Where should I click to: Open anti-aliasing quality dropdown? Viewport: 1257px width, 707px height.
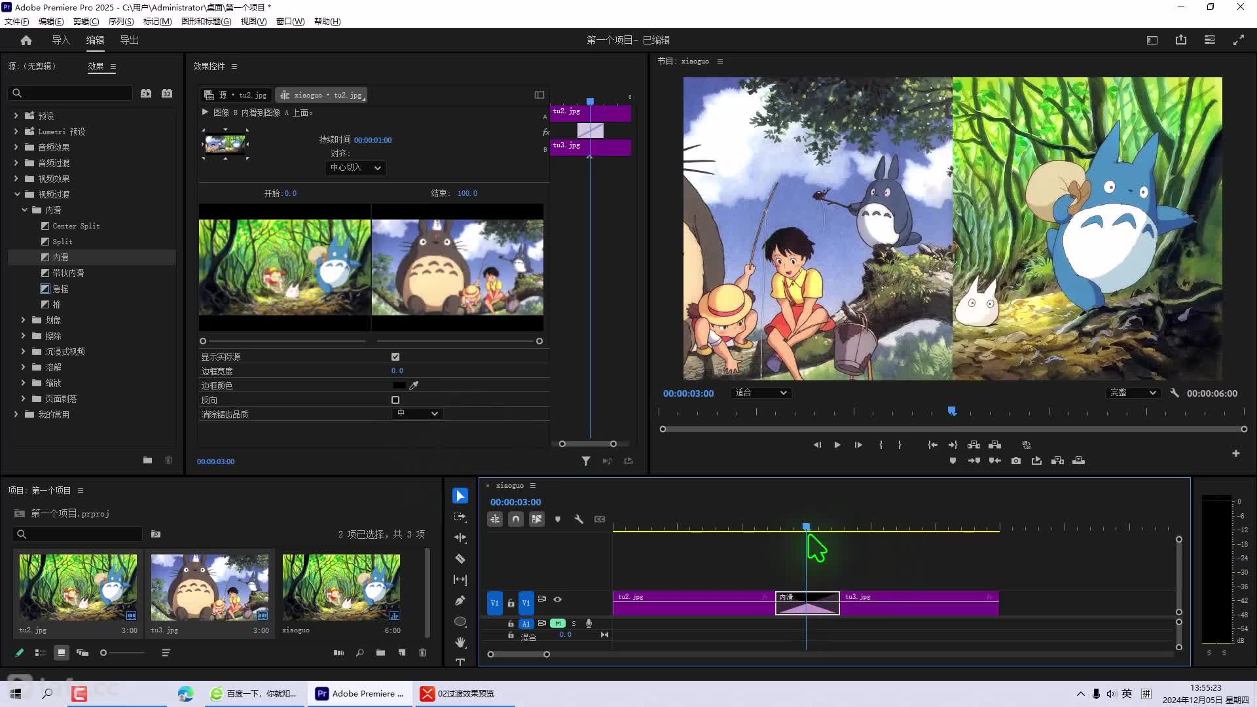click(x=417, y=414)
